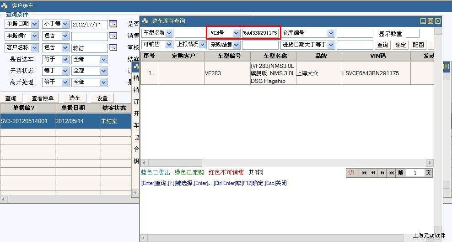Click calendar icon in the 客户名称 row

click(x=113, y=48)
